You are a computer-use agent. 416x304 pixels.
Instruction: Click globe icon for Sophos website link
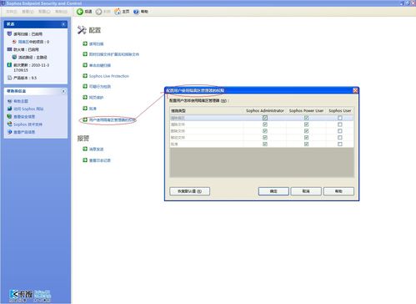(x=10, y=109)
